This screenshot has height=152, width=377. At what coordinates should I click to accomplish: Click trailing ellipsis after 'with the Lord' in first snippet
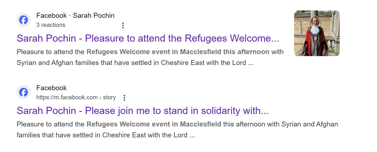coord(250,63)
